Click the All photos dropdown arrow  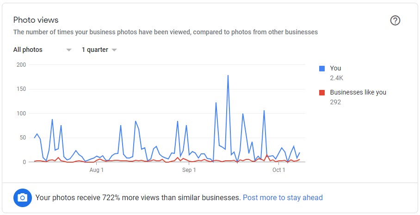tap(69, 50)
